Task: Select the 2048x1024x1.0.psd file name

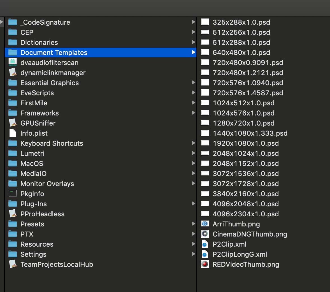Action: (x=246, y=154)
